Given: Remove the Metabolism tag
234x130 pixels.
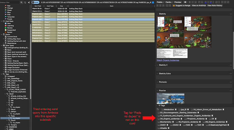Looking at the screenshot, I should (x=176, y=109).
